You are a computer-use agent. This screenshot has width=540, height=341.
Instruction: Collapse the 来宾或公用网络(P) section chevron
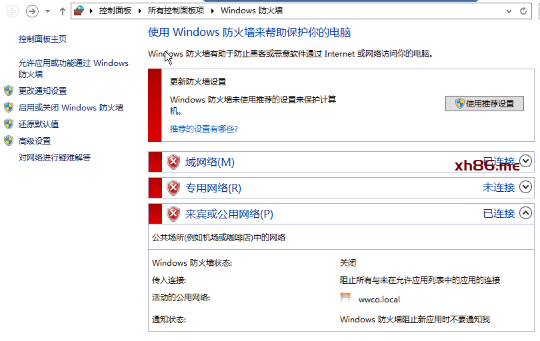[x=525, y=213]
